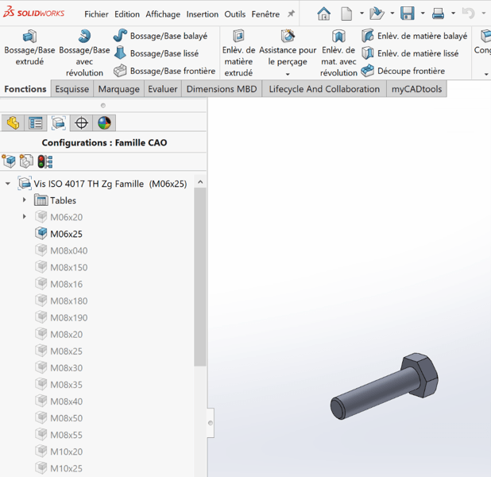Switch to Dimensions MBD tab
491x477 pixels.
(x=222, y=89)
